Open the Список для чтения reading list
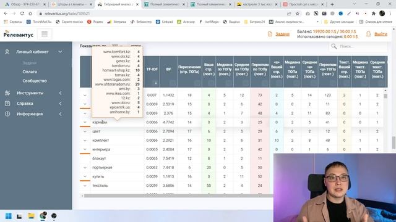The width and height of the screenshot is (396, 222). [x=376, y=22]
